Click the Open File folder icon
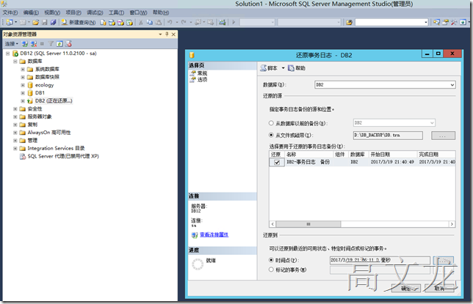 coord(35,22)
